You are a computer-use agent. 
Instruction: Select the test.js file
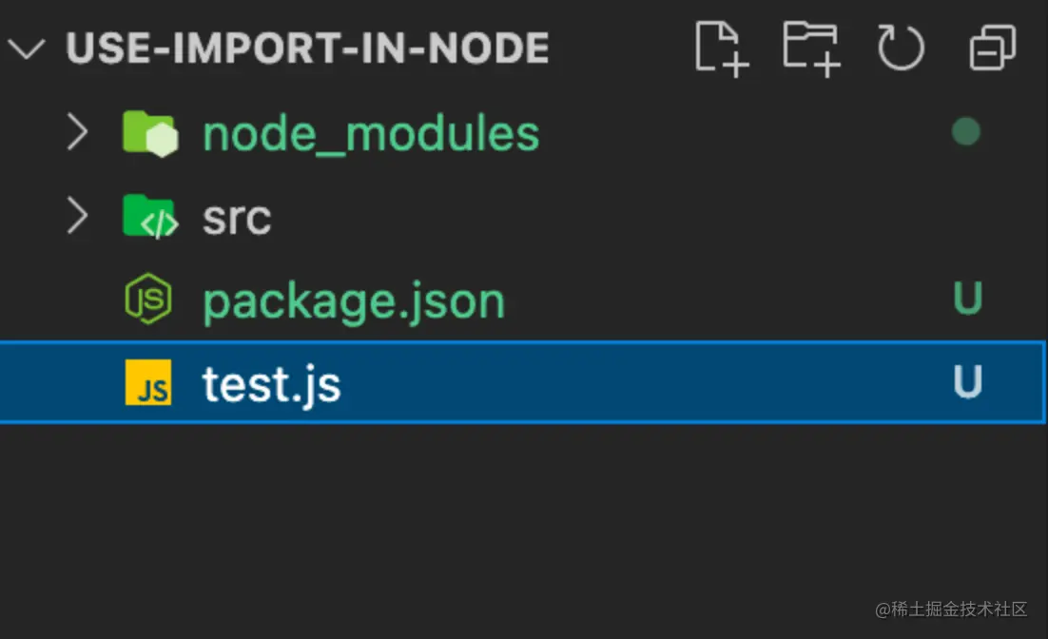point(272,382)
